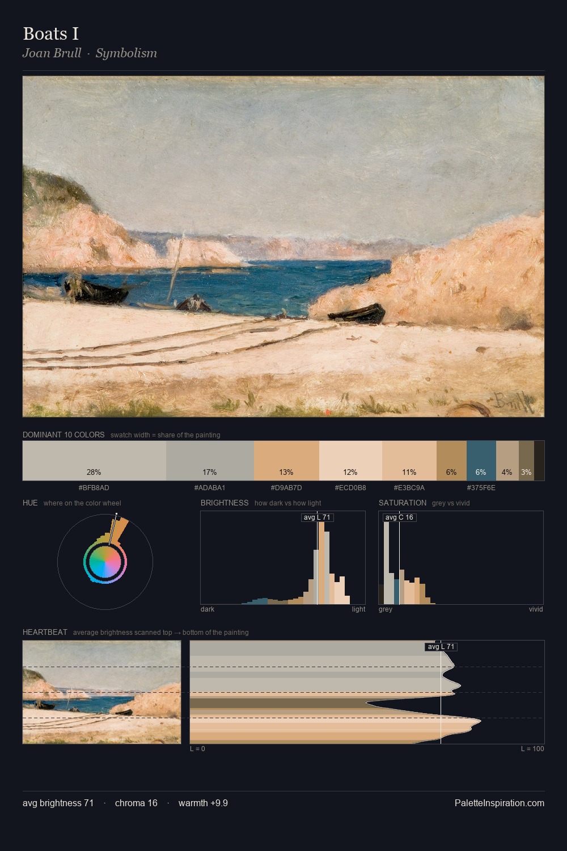Click the 'vivid' saturation axis label
Screen dimensions: 567x851
536,609
